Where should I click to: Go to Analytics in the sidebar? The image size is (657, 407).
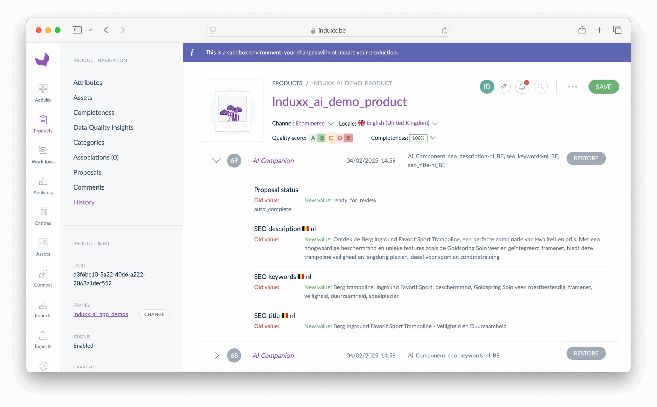(43, 185)
